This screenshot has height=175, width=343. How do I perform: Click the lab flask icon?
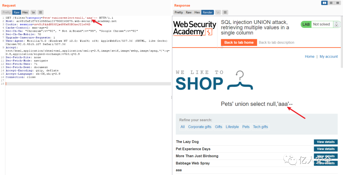(336, 24)
